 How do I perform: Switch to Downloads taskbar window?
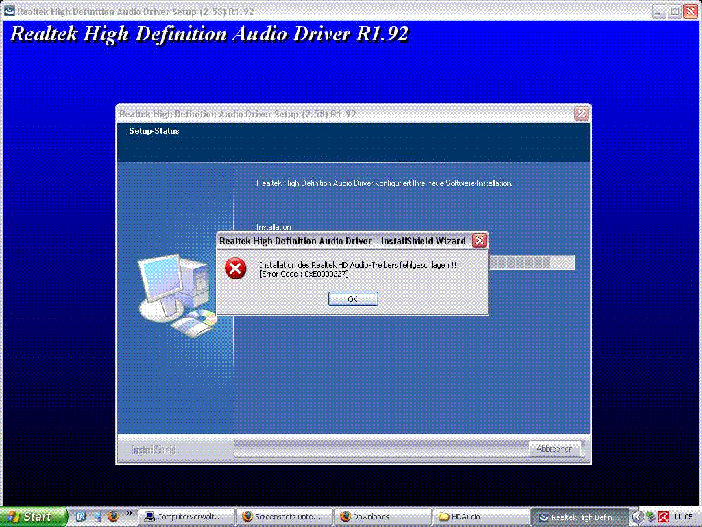[383, 517]
